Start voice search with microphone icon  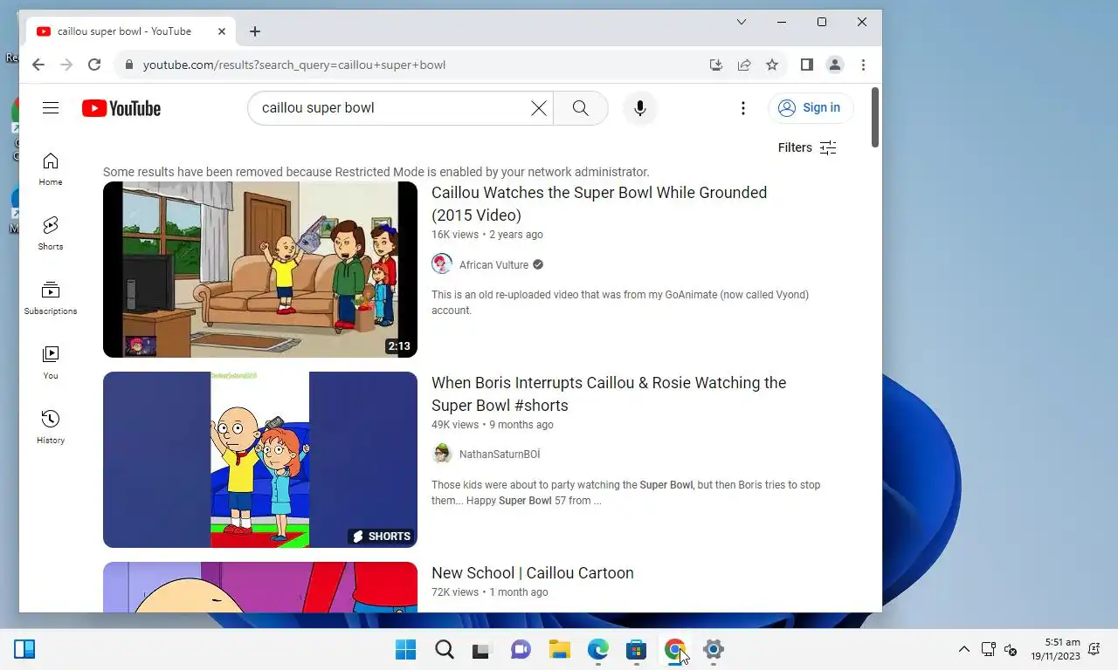pos(640,108)
